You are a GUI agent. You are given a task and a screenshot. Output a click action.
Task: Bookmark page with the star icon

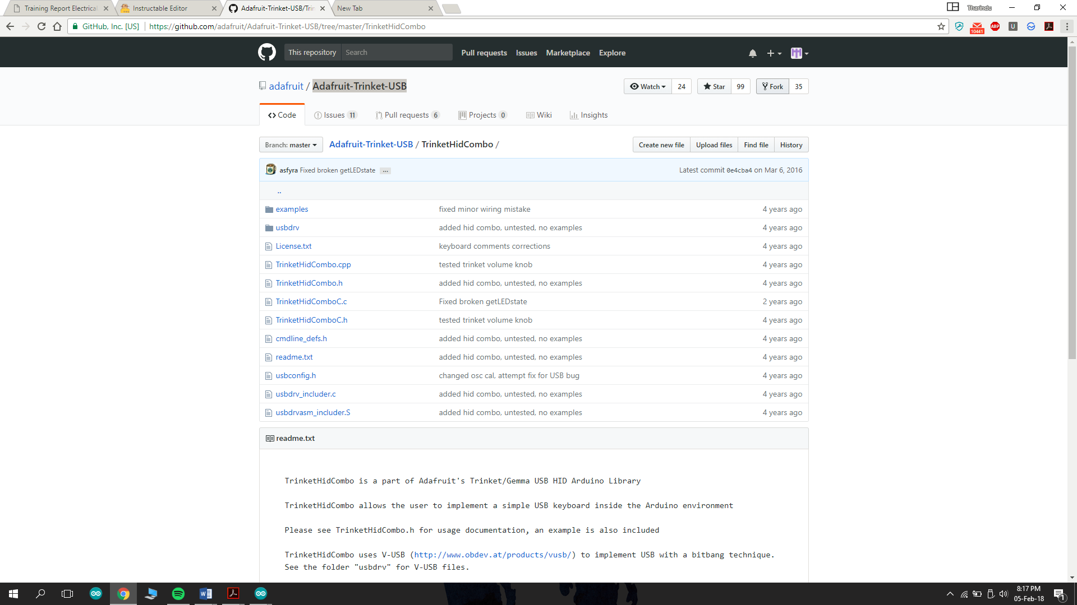coord(941,26)
